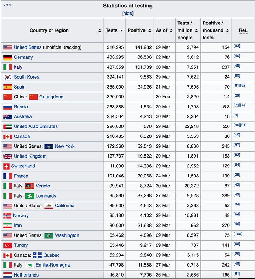Open the Lombardy article link

[x=46, y=196]
